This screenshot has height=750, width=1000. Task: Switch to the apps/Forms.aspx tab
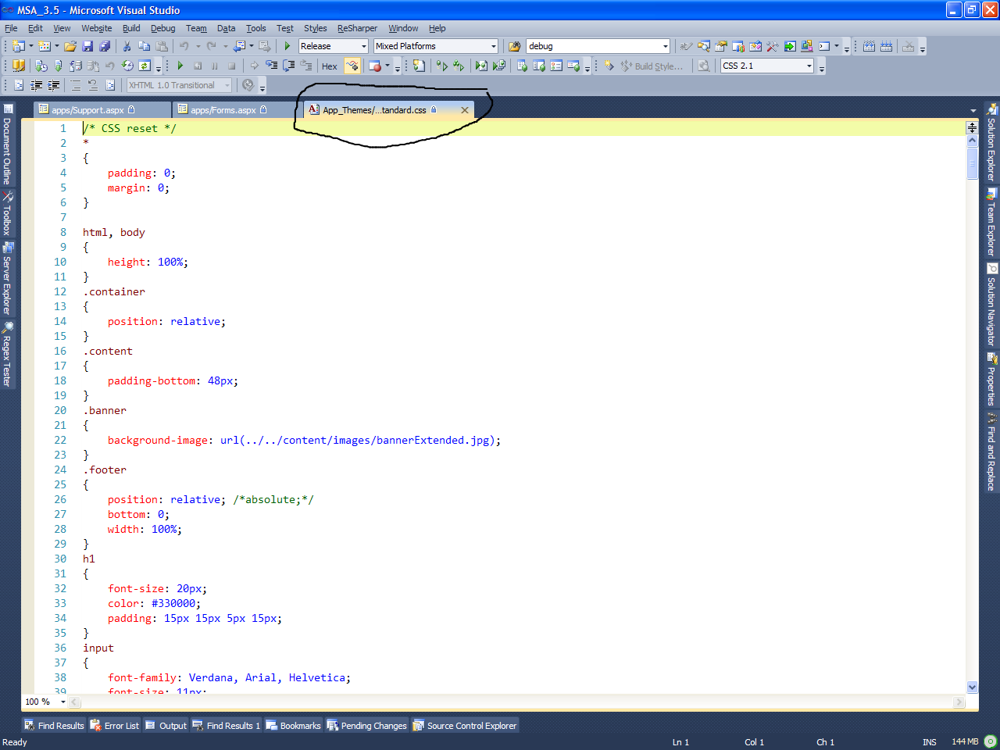(x=225, y=109)
